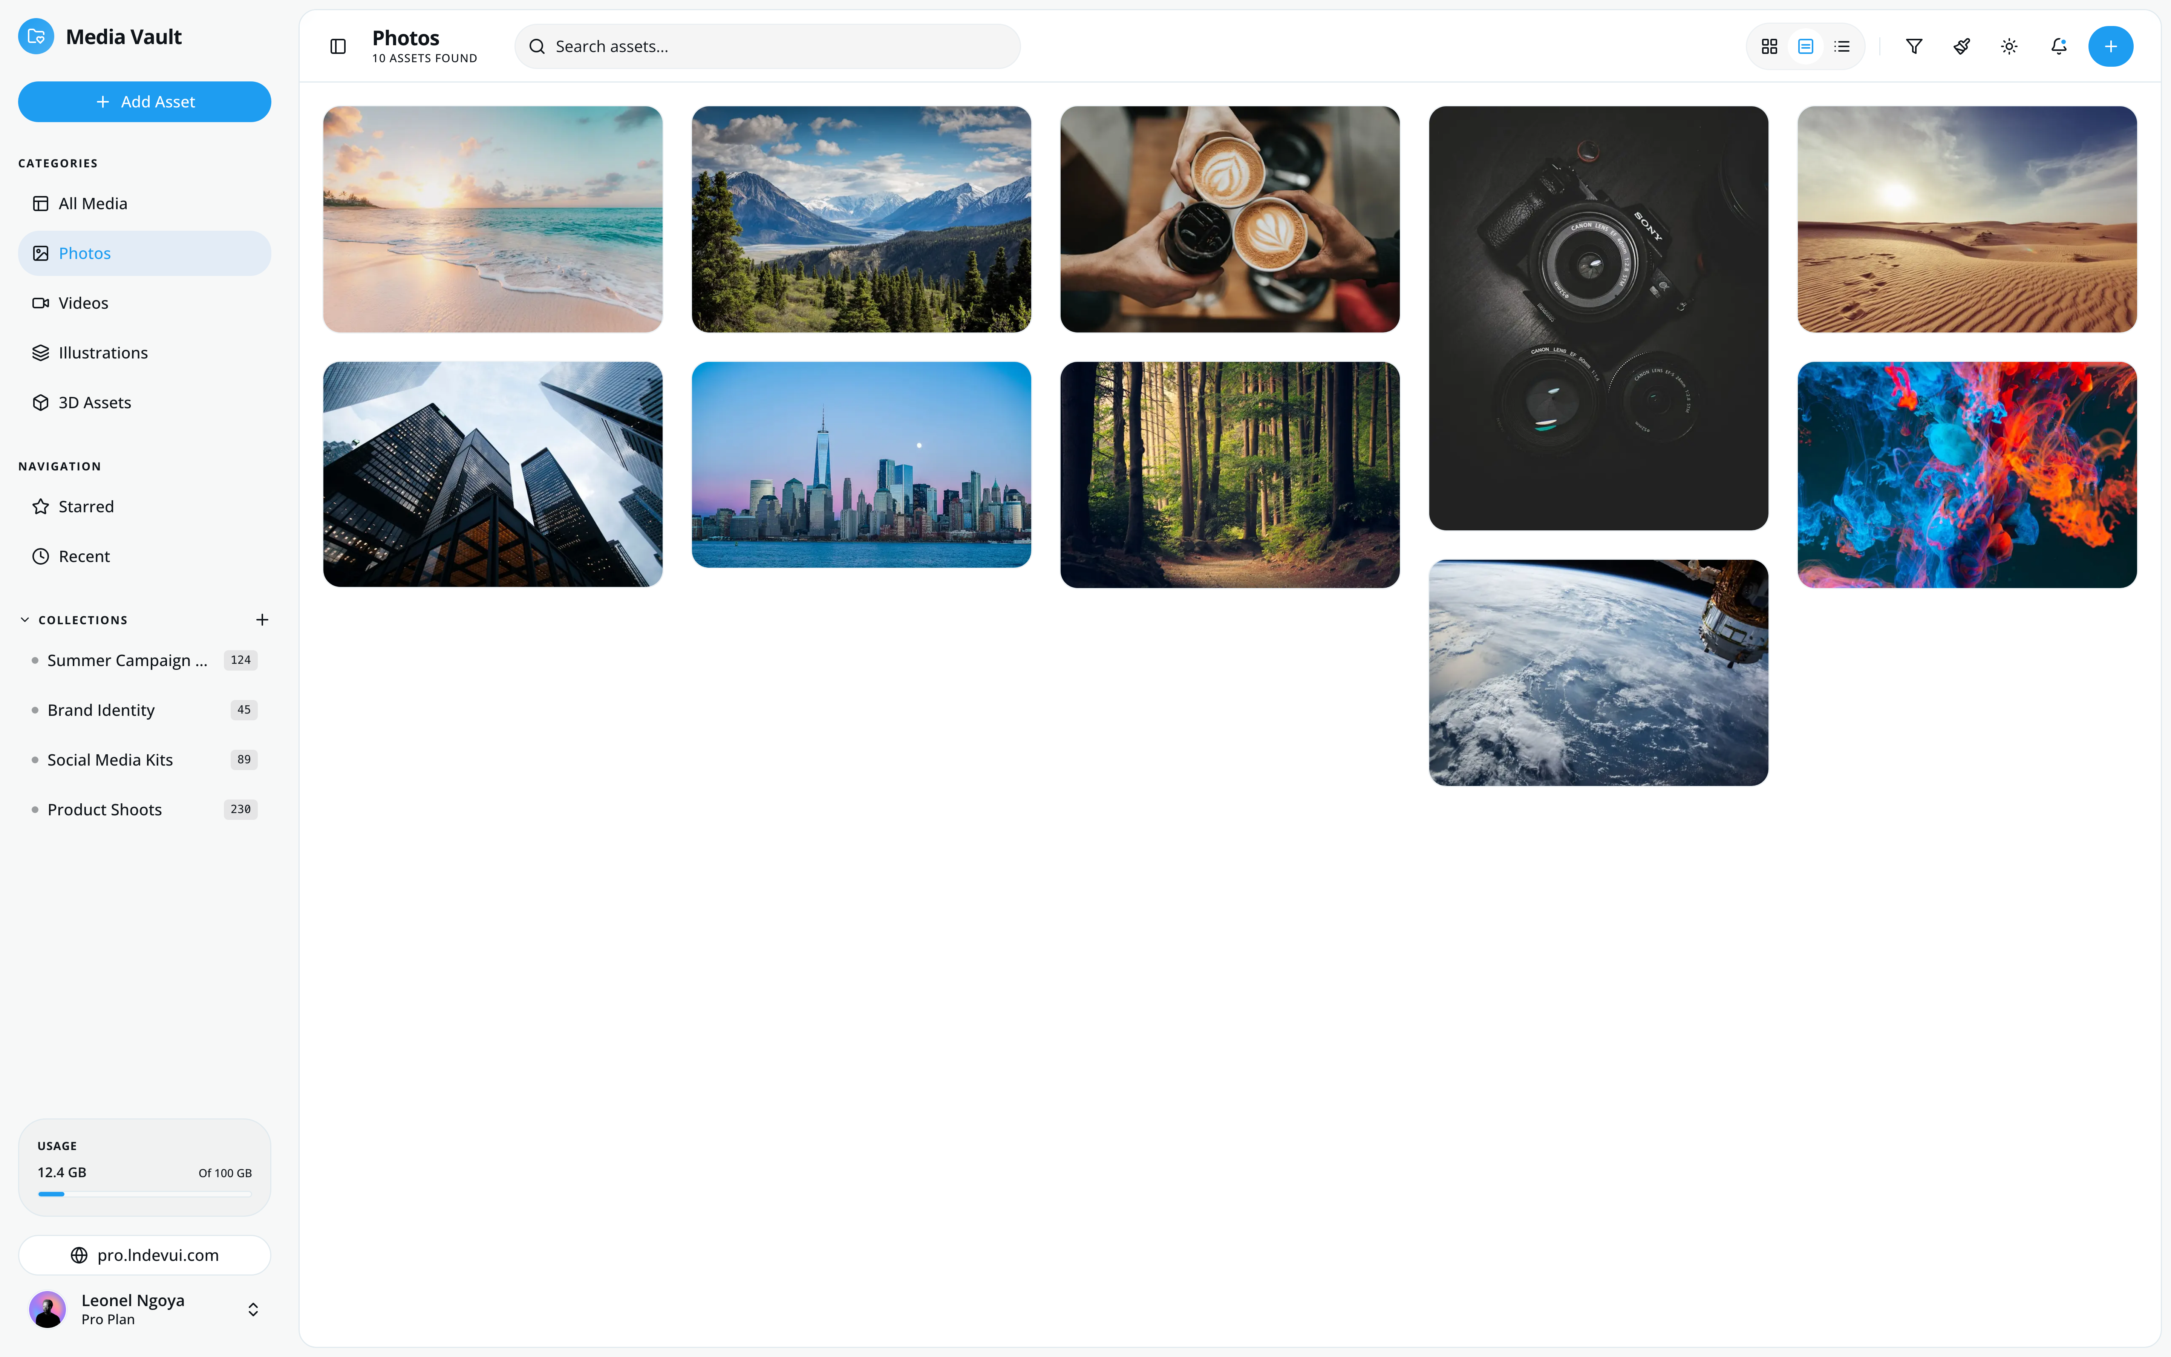Click the 124 count badge
The height and width of the screenshot is (1357, 2171).
(240, 660)
